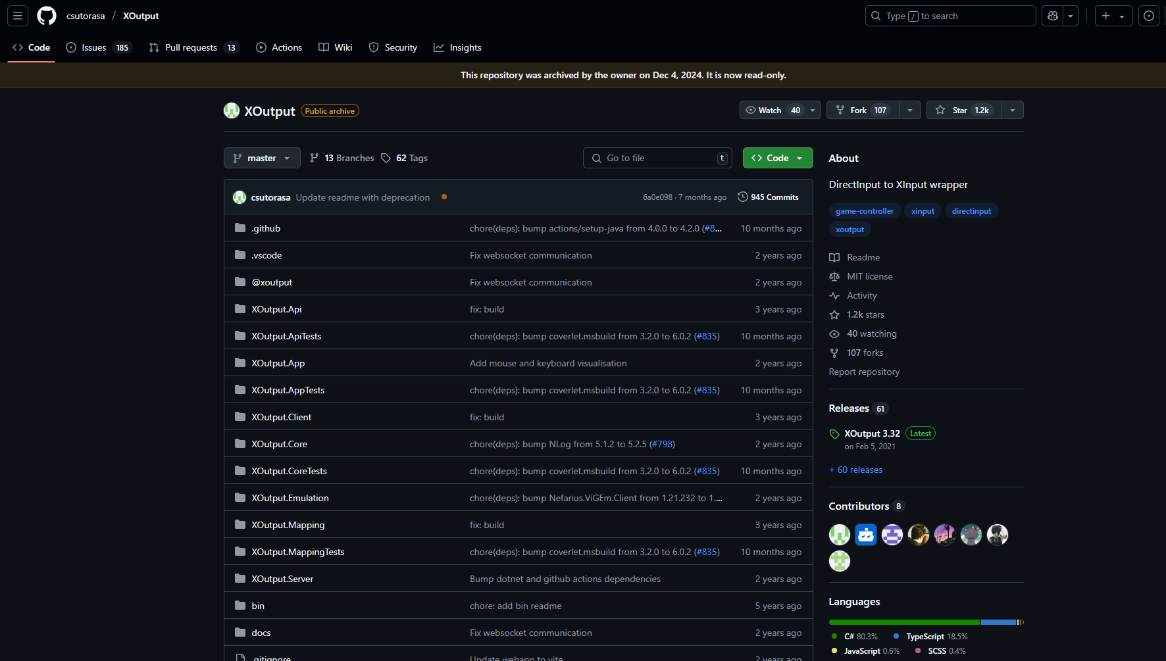The width and height of the screenshot is (1166, 661).
Task: Switch to the Wiki tab
Action: 336,47
